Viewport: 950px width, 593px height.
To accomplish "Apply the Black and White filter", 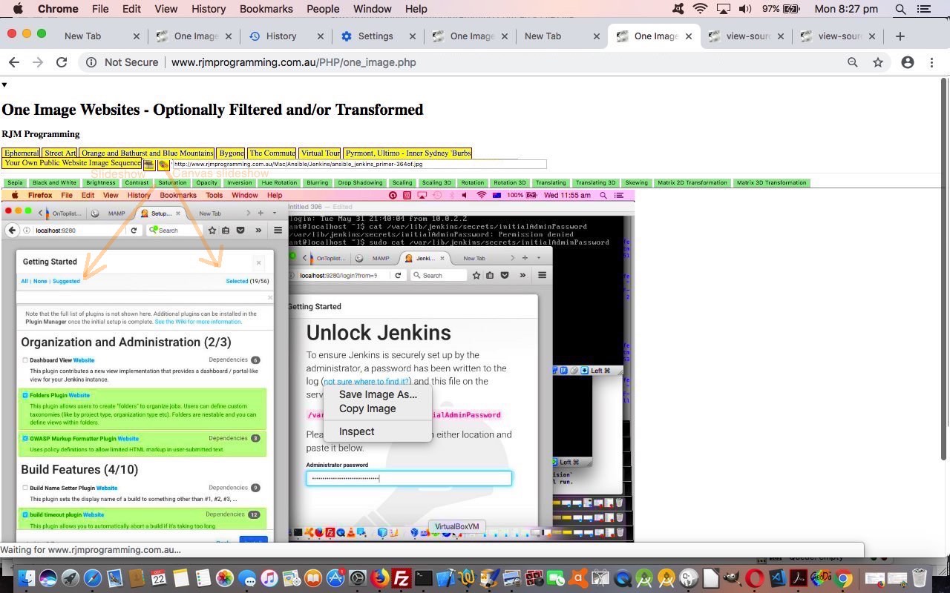I will (54, 182).
